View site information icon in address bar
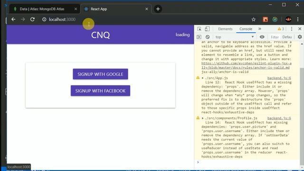The image size is (304, 171). point(44,19)
